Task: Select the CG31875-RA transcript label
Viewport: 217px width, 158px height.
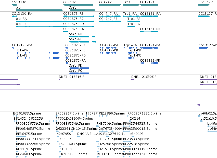Action: (74, 29)
